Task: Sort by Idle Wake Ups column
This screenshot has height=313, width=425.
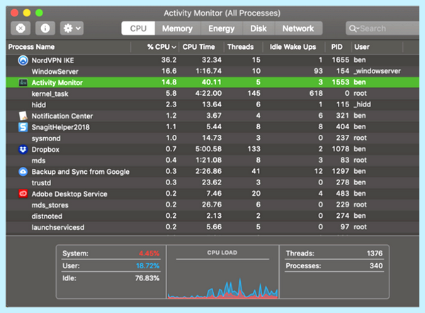Action: [293, 47]
